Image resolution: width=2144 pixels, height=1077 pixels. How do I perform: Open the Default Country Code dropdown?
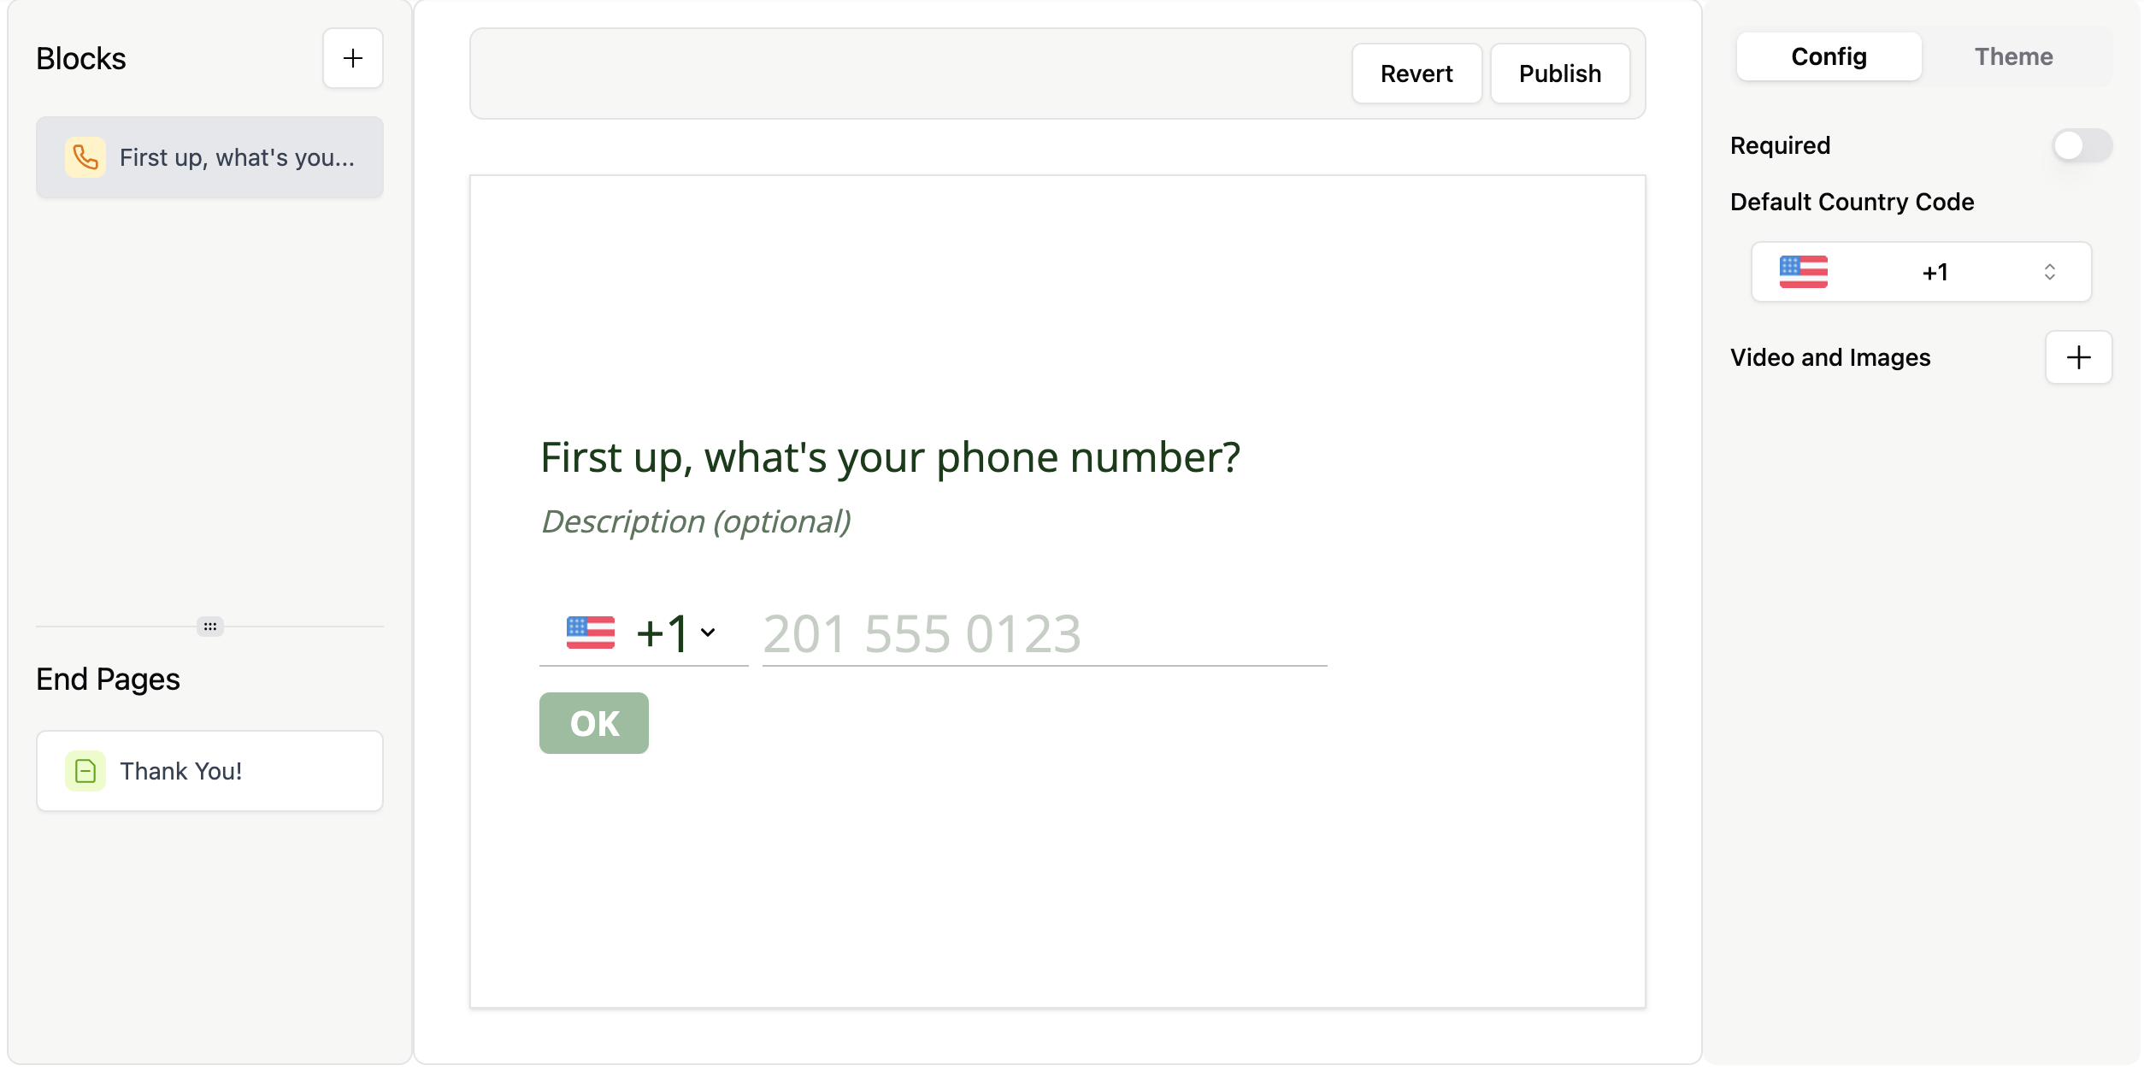[1920, 272]
